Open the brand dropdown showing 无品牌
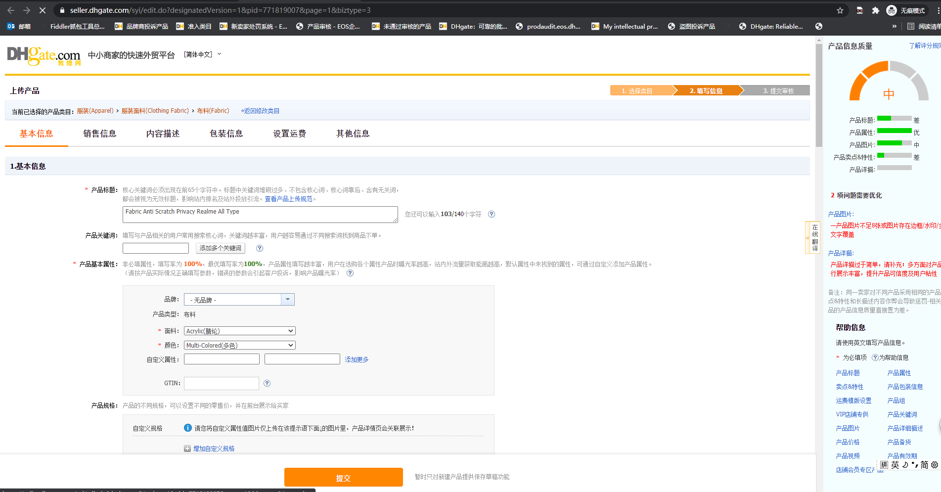Image resolution: width=941 pixels, height=492 pixels. point(288,300)
